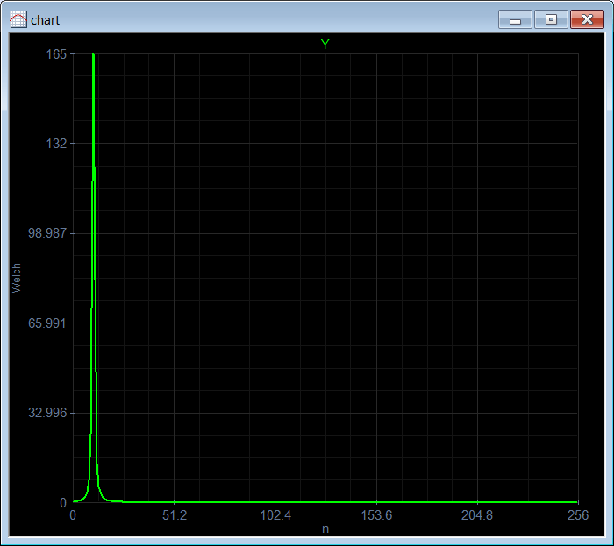Click the peak of the green spike
Viewport: 614px width, 546px height.
point(93,54)
